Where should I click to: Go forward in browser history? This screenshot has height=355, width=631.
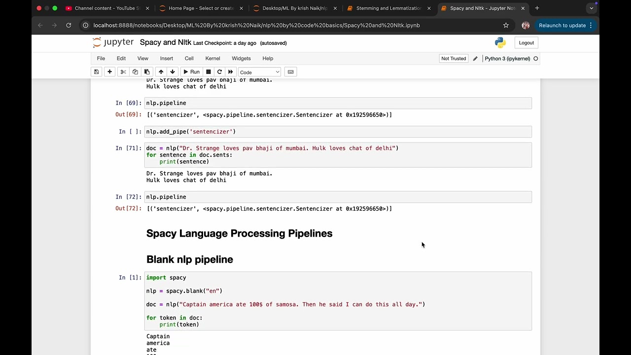click(x=54, y=25)
